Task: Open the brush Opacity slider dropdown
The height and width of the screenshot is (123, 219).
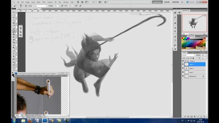Action: (x=59, y=6)
